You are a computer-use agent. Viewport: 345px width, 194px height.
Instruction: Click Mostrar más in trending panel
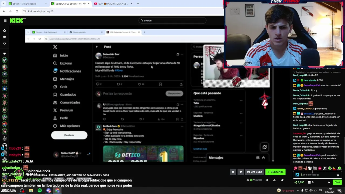click(200, 149)
